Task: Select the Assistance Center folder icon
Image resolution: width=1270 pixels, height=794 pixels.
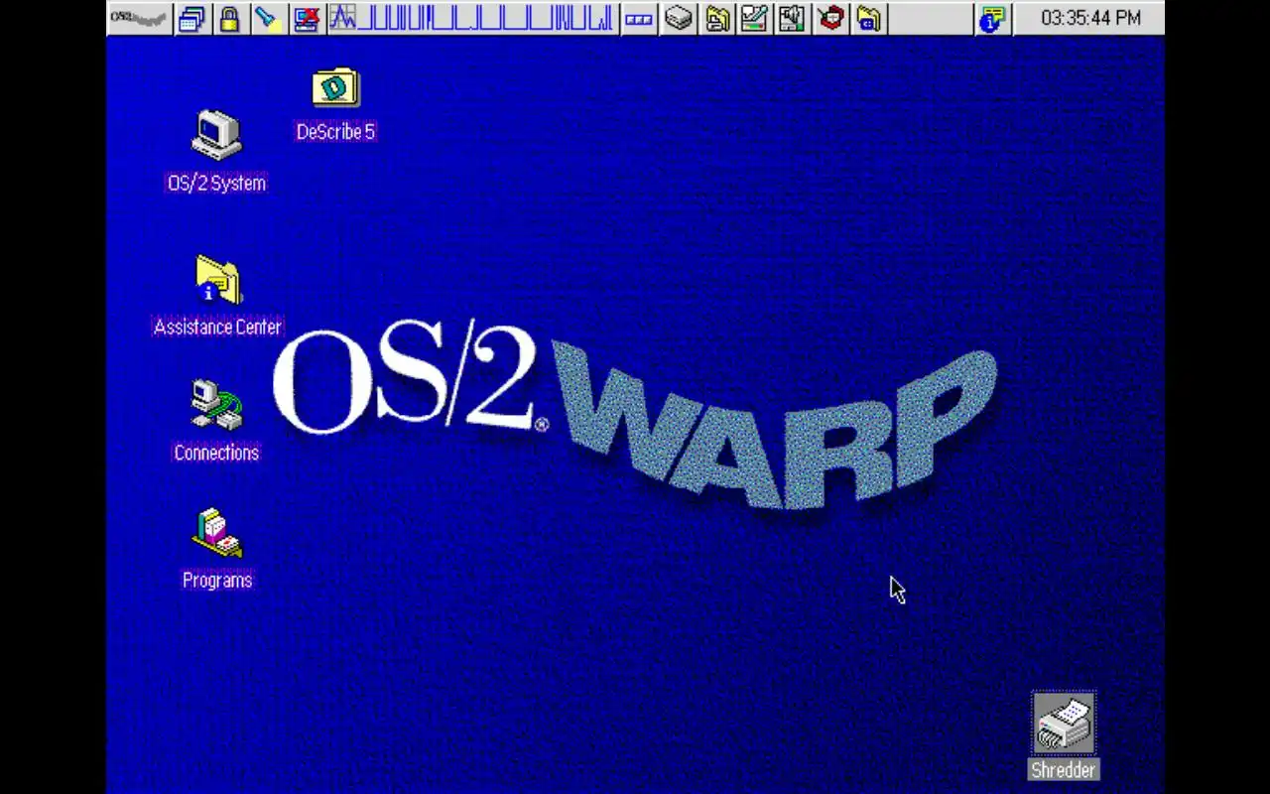Action: pos(218,280)
